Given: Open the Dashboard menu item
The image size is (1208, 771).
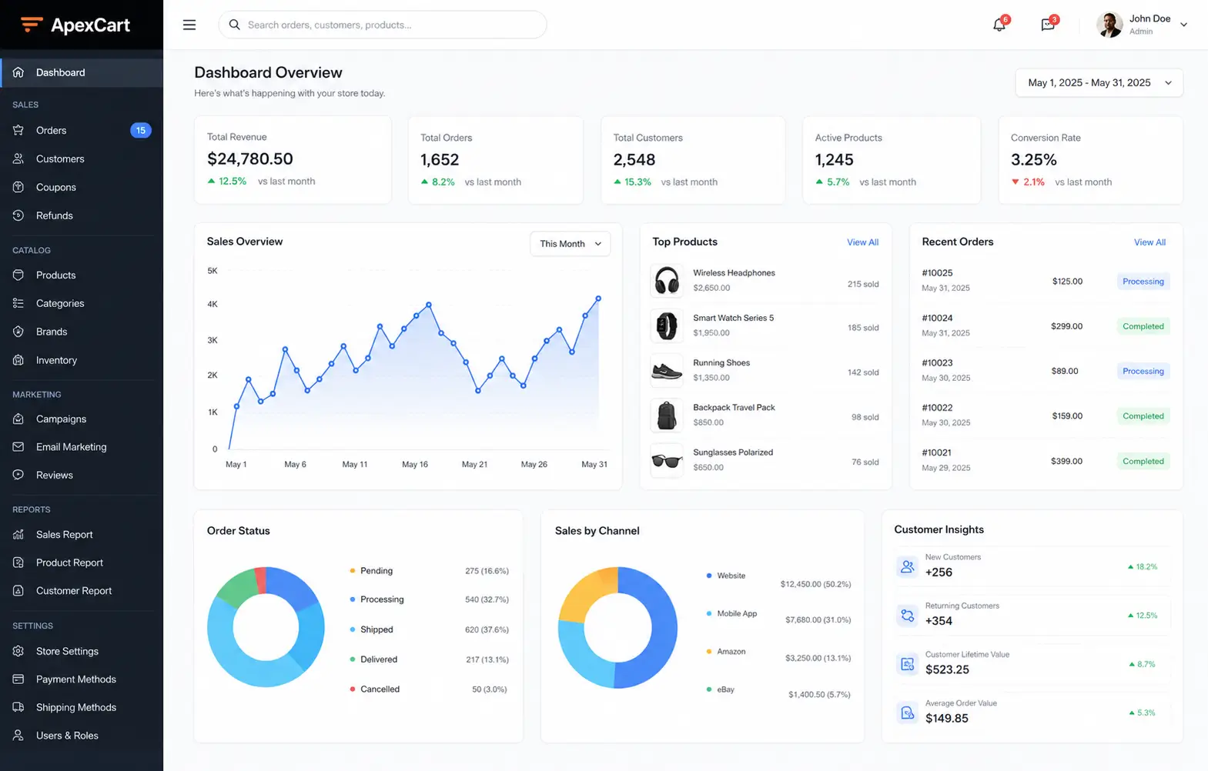Looking at the screenshot, I should (82, 72).
